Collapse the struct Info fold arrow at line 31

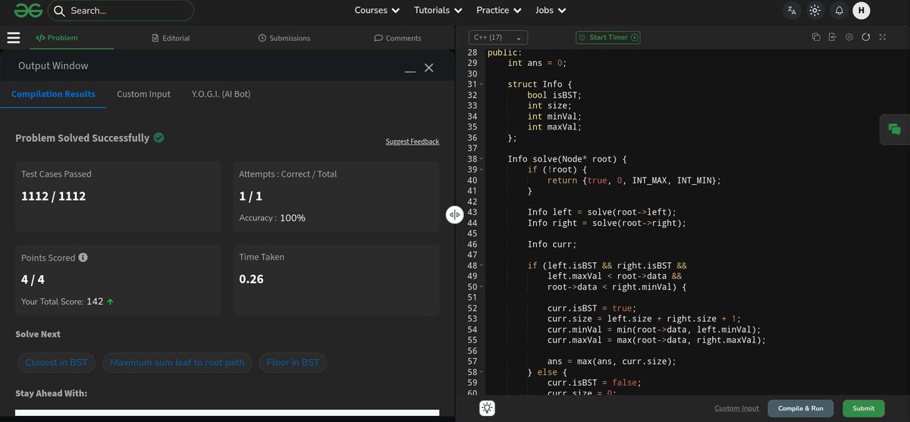pos(481,84)
